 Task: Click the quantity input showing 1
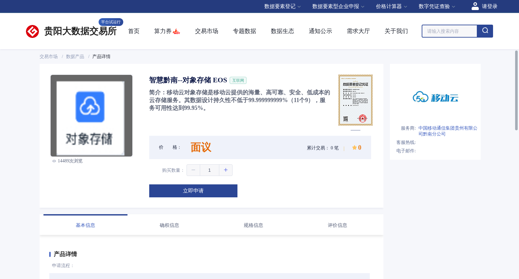(210, 170)
